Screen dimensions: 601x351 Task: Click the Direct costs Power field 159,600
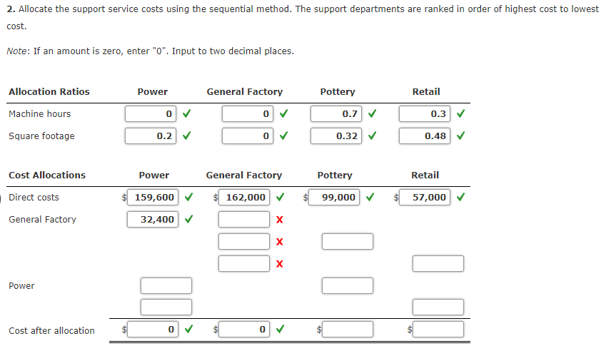153,198
